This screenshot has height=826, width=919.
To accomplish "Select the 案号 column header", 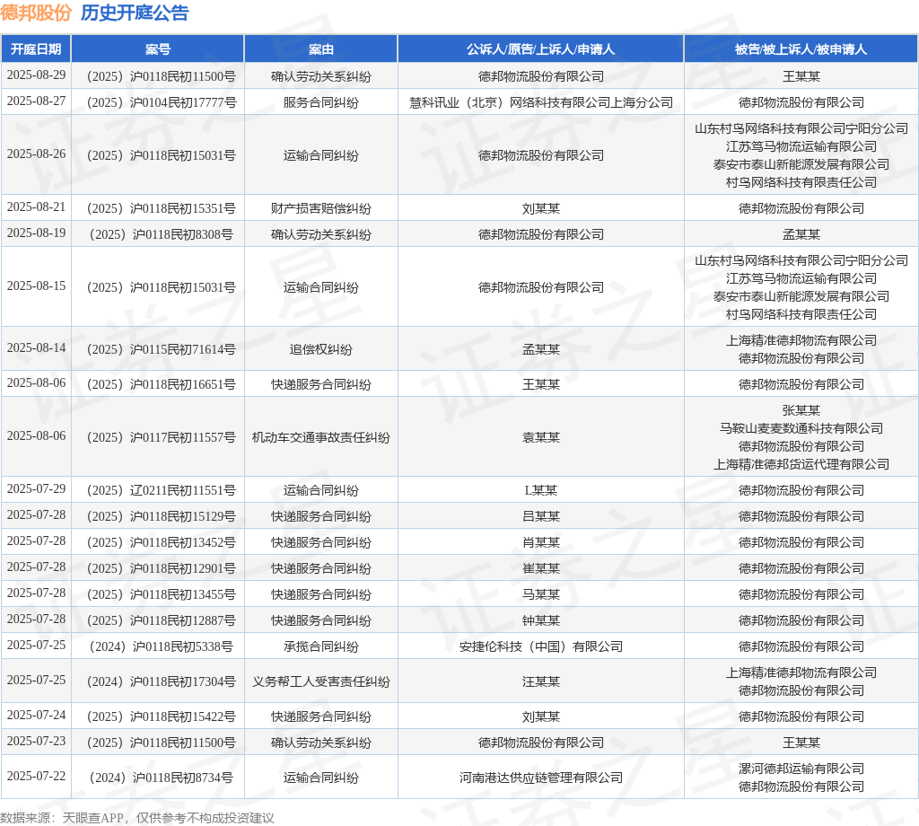I will (158, 49).
